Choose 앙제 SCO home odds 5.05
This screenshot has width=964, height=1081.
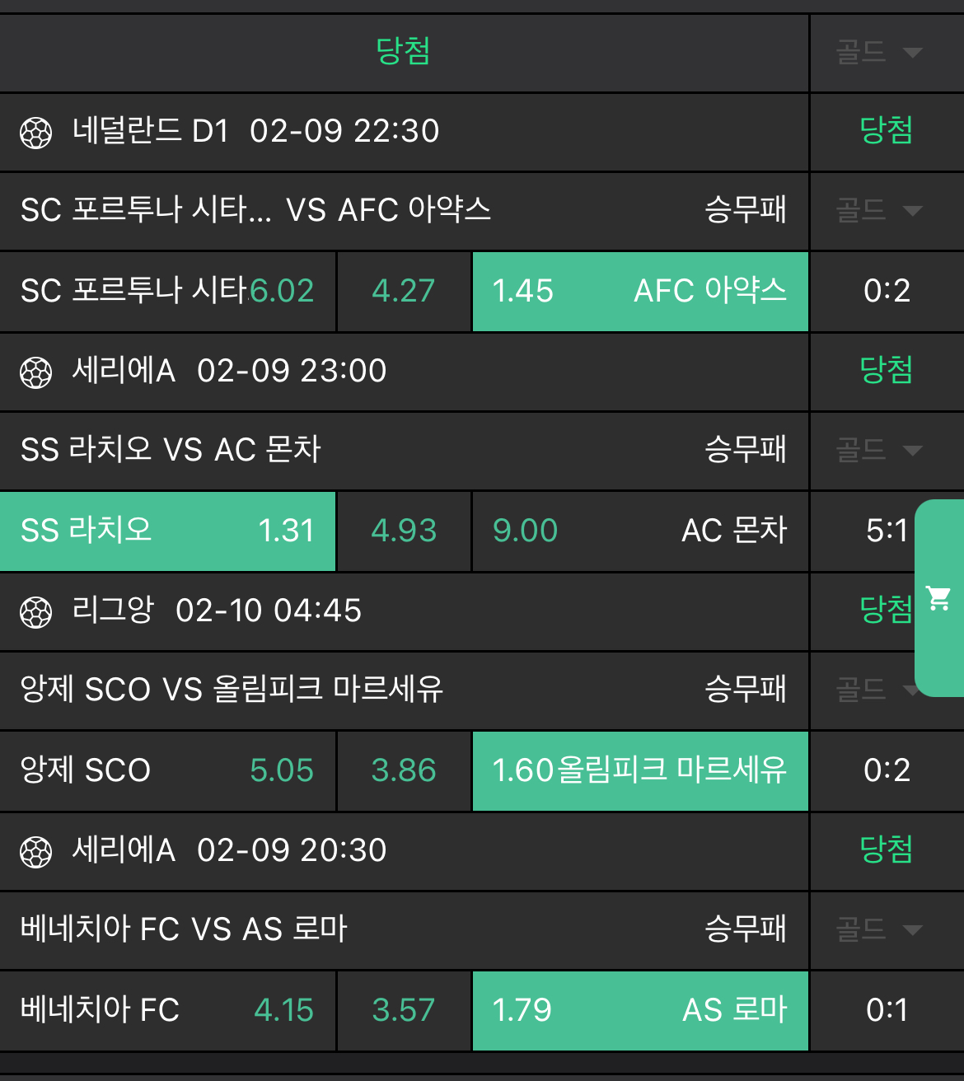(x=167, y=771)
